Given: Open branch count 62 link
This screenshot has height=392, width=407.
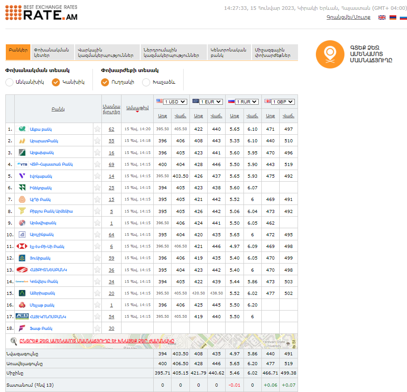Looking at the screenshot, I should click(x=111, y=129).
